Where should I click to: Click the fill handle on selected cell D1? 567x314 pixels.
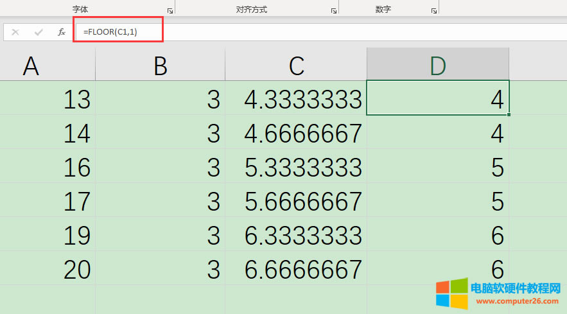pyautogui.click(x=509, y=114)
